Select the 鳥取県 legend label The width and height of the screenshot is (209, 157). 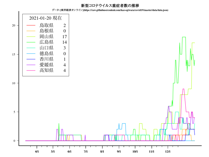[x=47, y=25]
